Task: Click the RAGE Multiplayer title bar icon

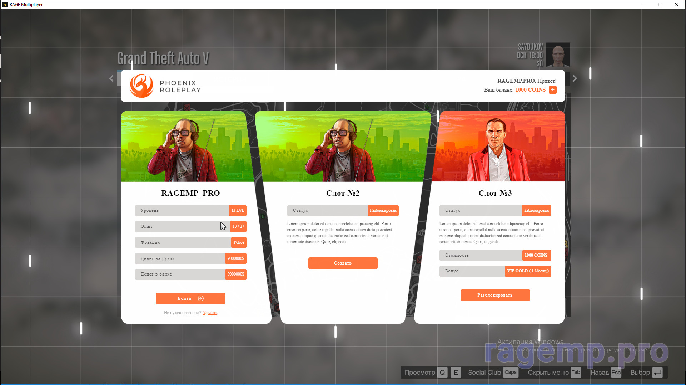Action: coord(5,5)
